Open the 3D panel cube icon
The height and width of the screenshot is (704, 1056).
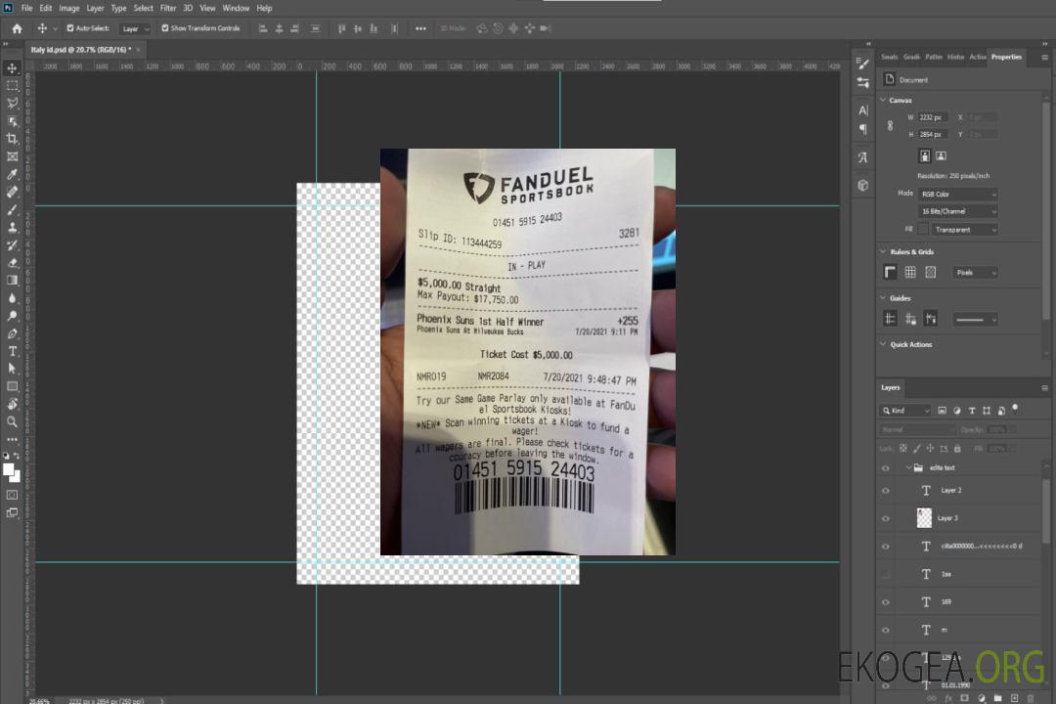click(x=863, y=185)
